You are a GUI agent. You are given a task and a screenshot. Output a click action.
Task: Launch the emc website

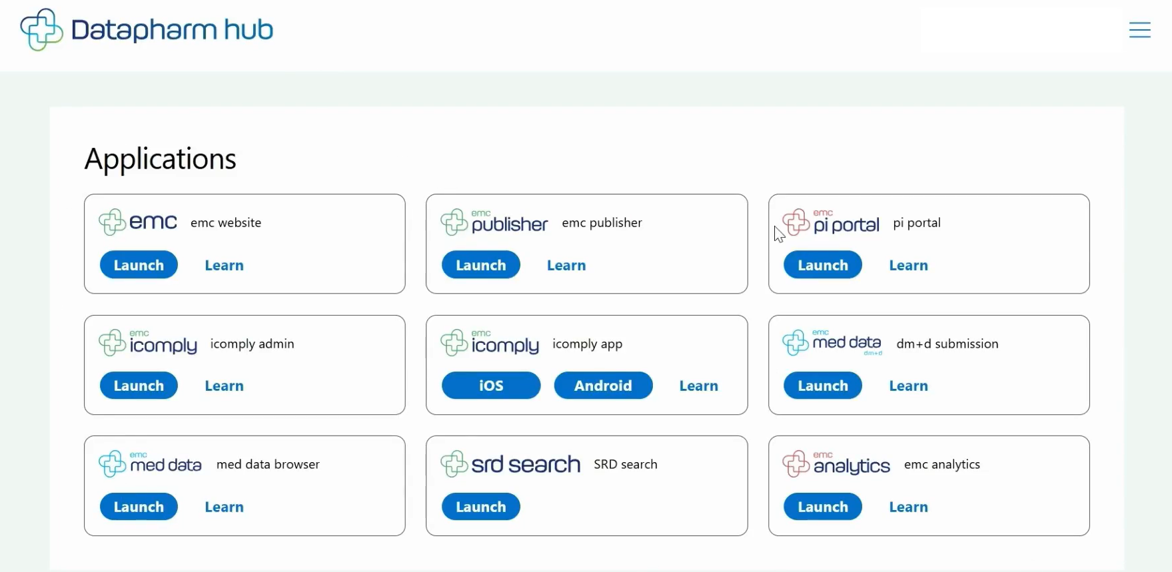139,265
